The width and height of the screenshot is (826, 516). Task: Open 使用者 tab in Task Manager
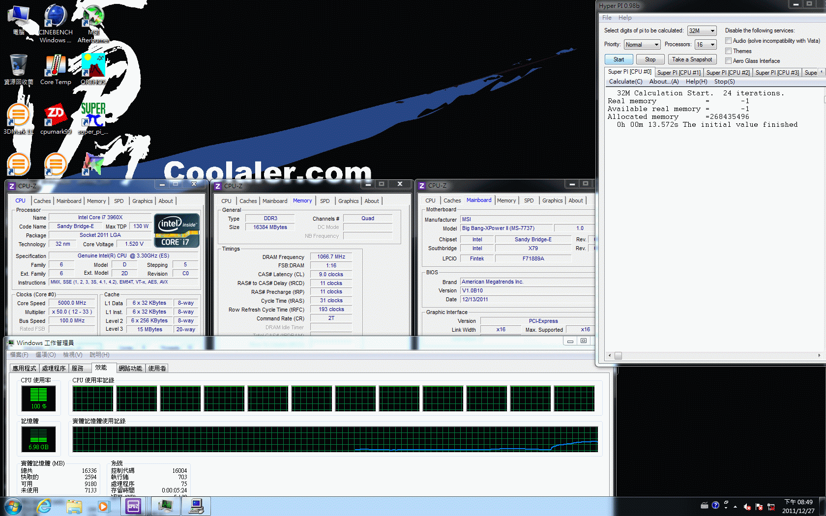click(x=157, y=368)
